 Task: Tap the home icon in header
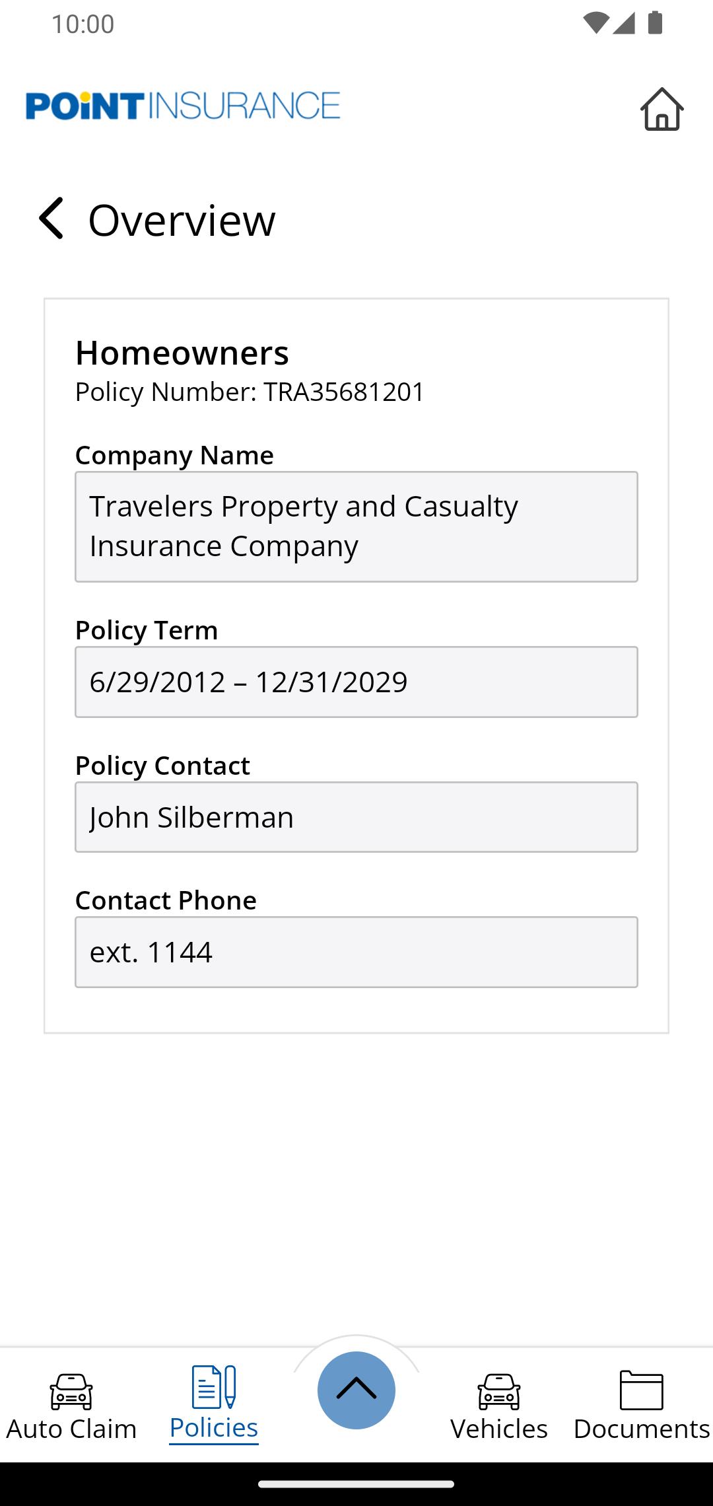(x=662, y=109)
